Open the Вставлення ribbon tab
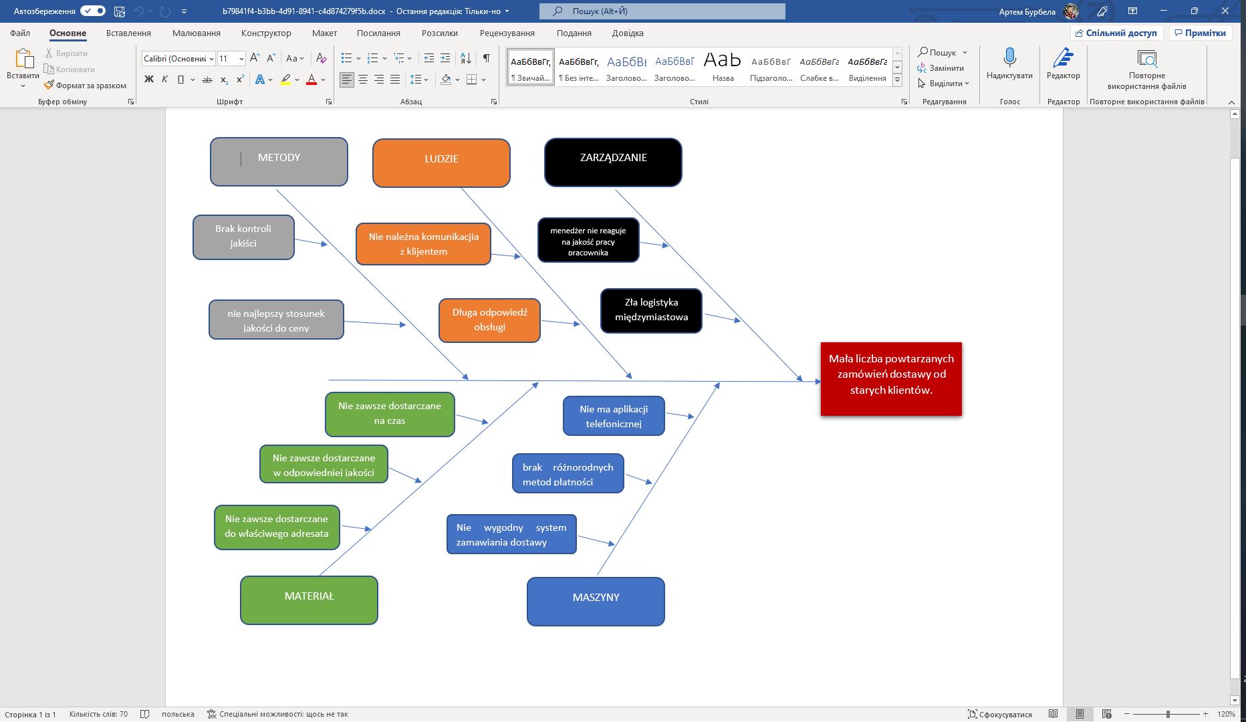This screenshot has width=1246, height=722. click(x=128, y=33)
